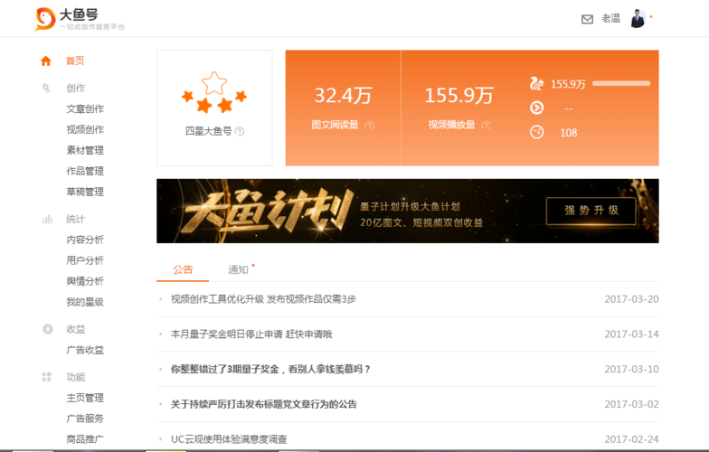Select the 功能 section heading
709x452 pixels.
(x=76, y=377)
